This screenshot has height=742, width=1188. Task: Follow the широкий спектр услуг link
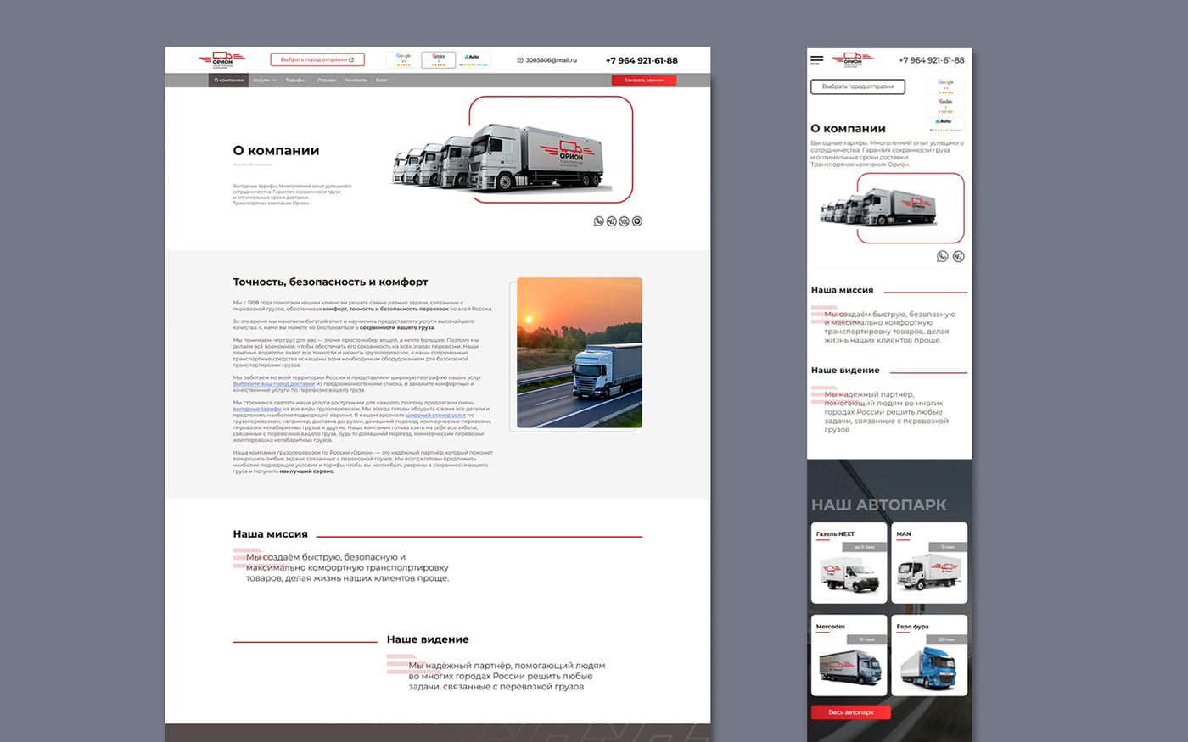[436, 416]
